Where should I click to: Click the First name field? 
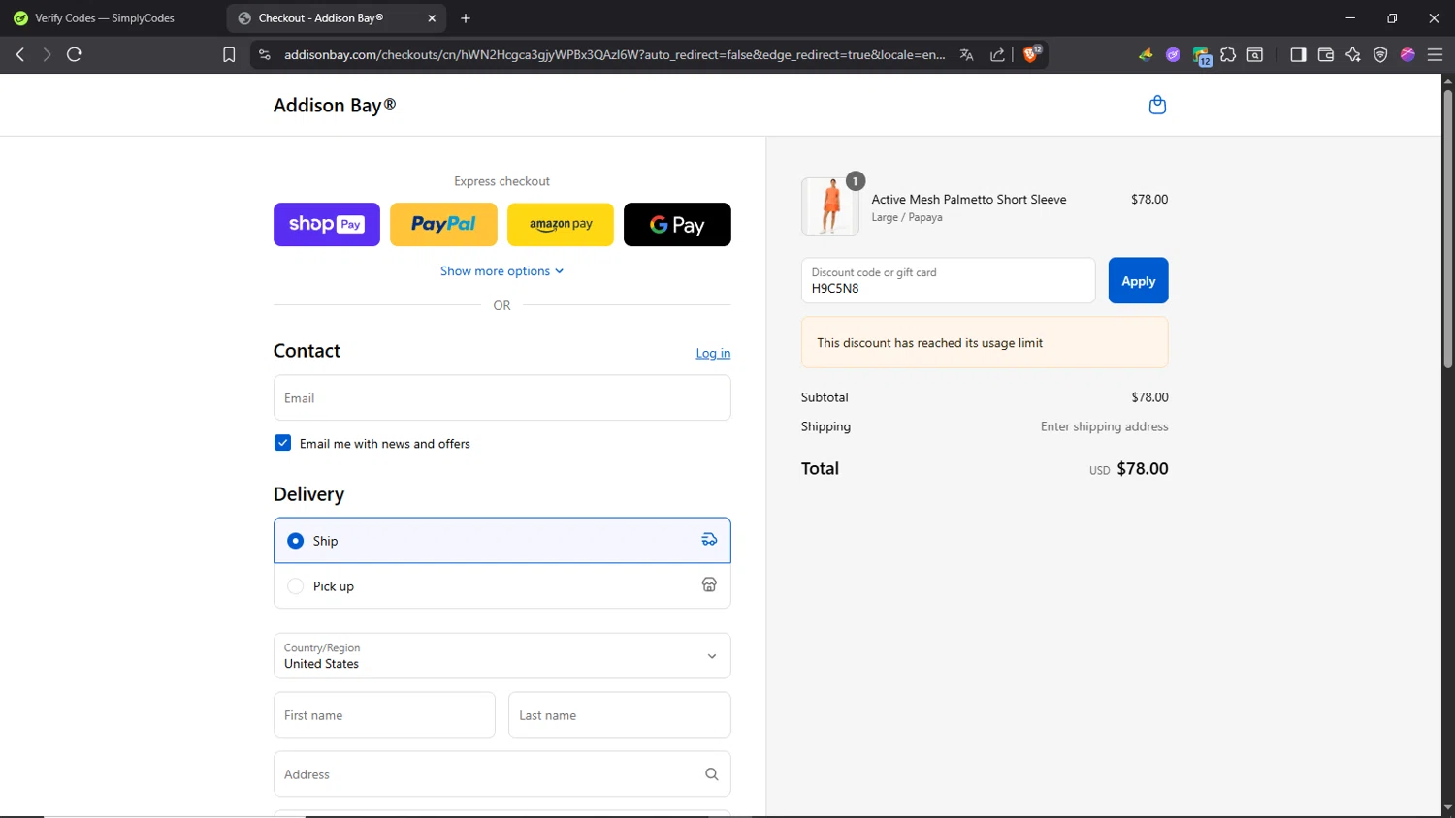pyautogui.click(x=384, y=715)
